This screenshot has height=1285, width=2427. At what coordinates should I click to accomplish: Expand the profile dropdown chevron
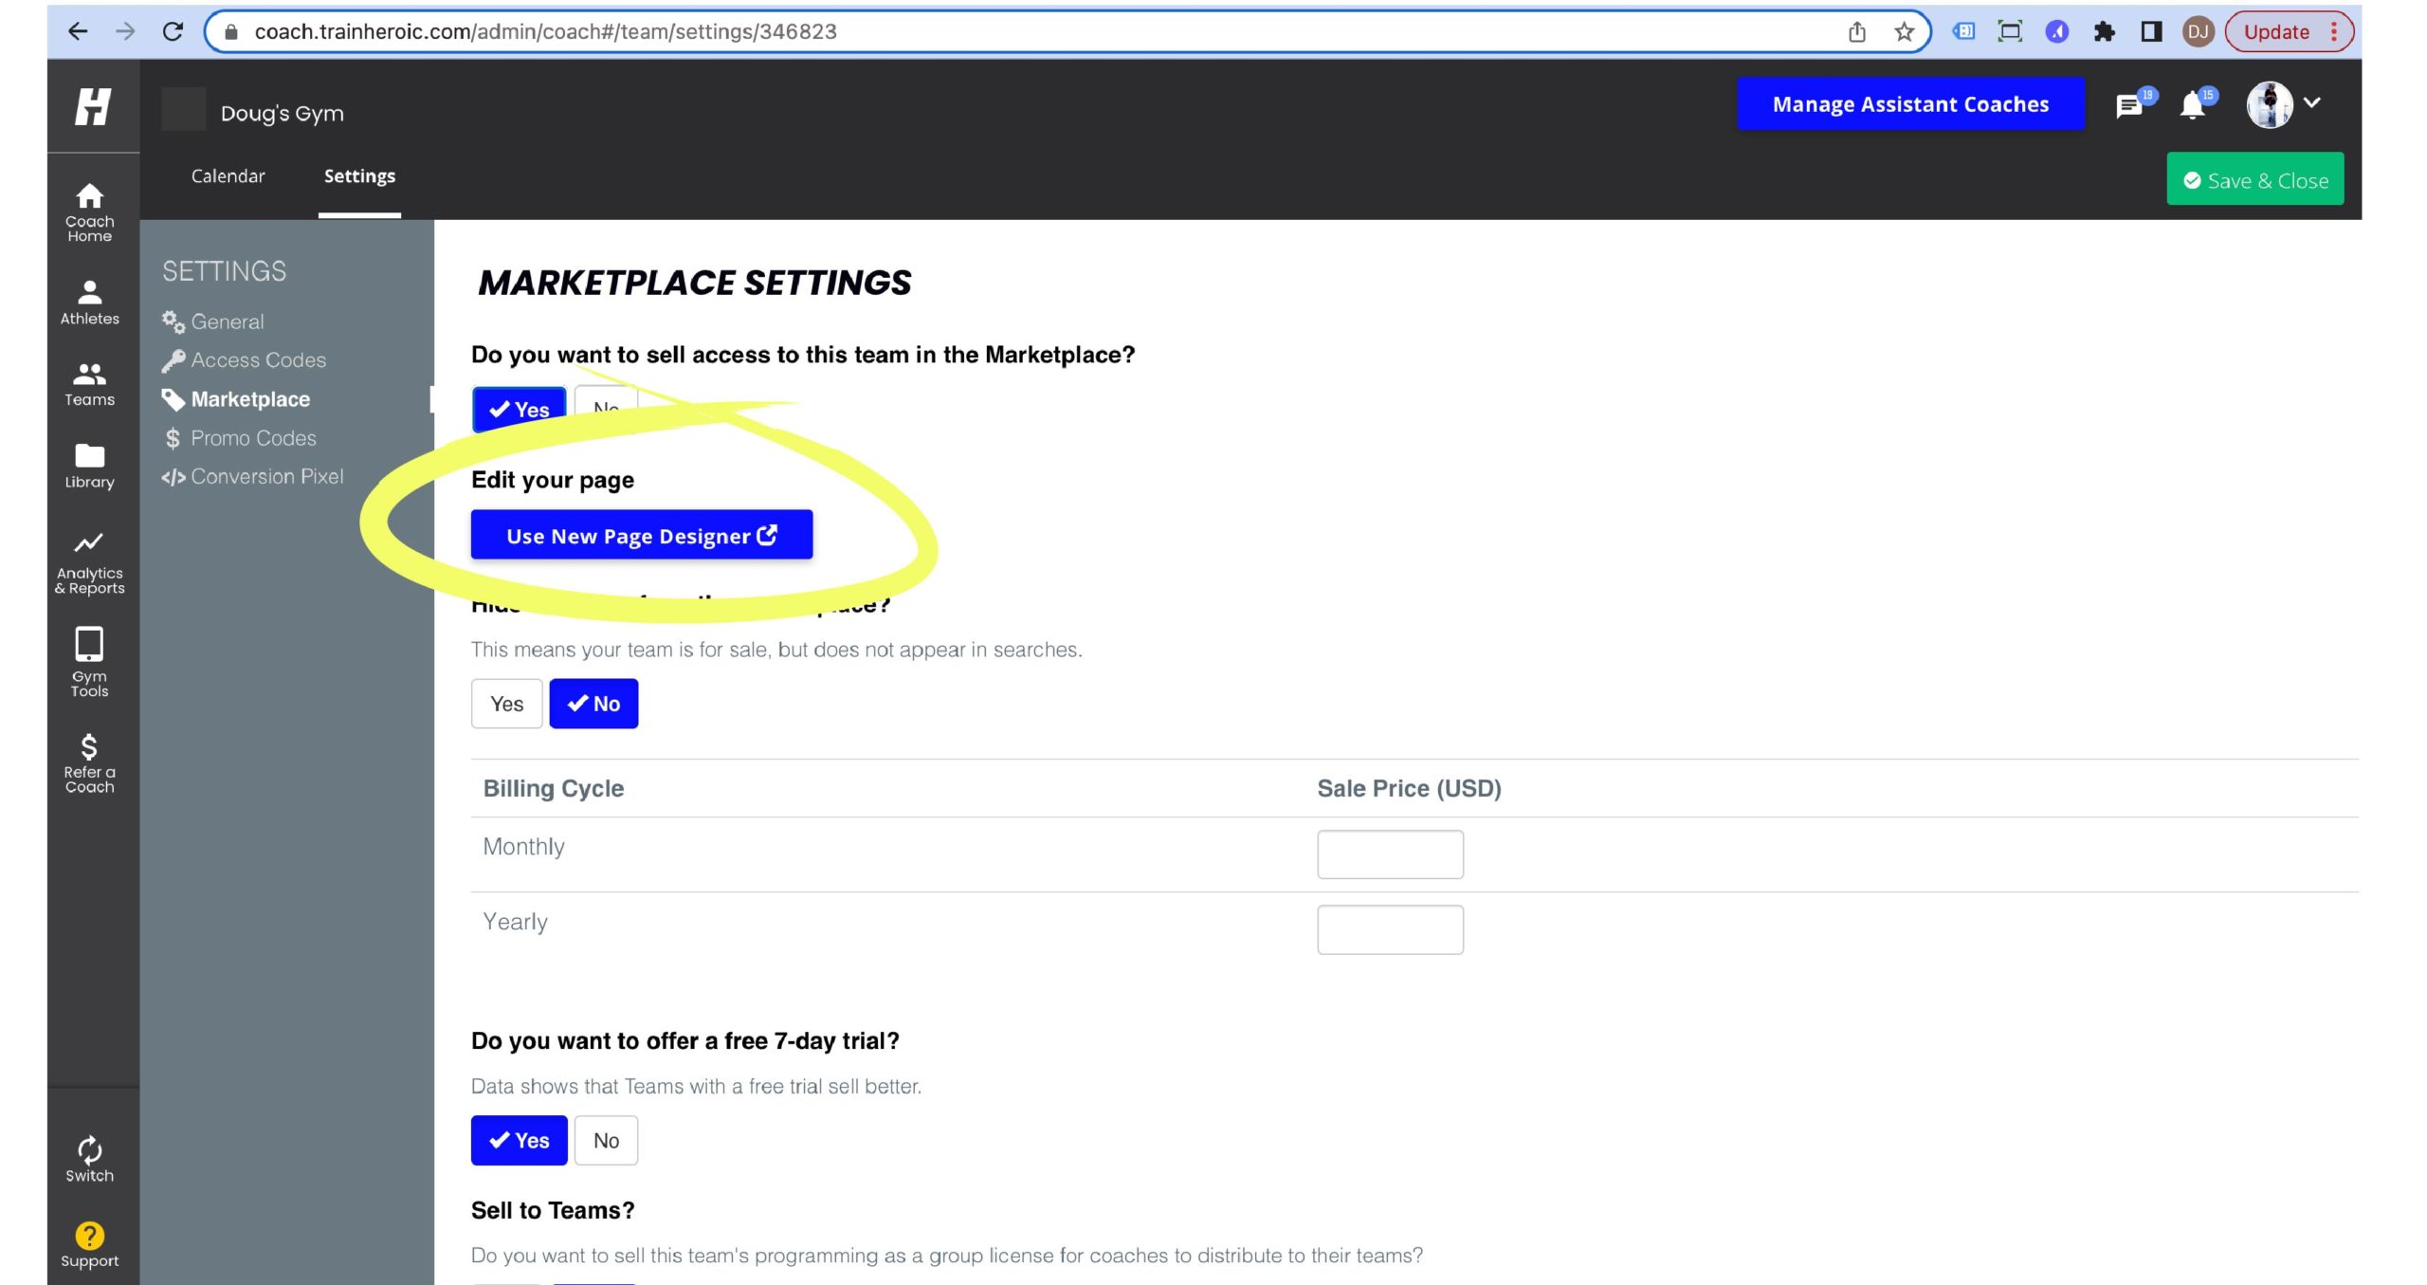click(2312, 102)
